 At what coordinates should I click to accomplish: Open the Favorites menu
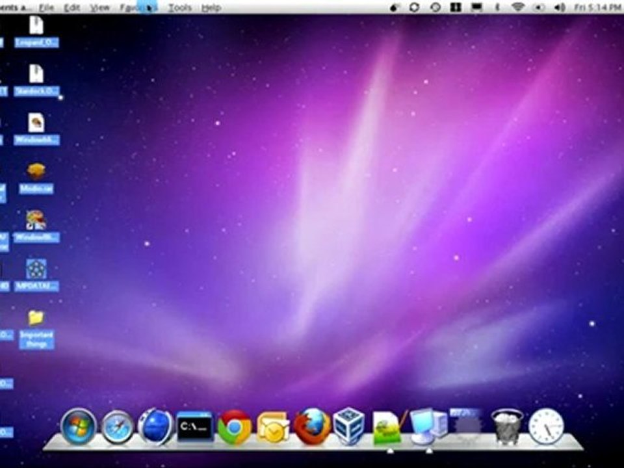tap(139, 8)
